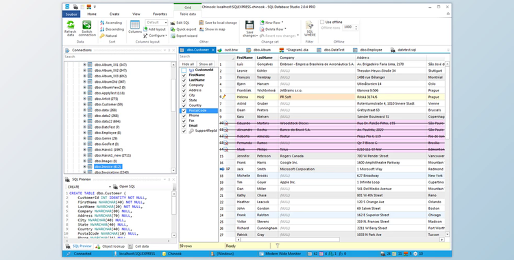The height and width of the screenshot is (260, 514).
Task: Open the Create ribbon tab
Action: [114, 14]
